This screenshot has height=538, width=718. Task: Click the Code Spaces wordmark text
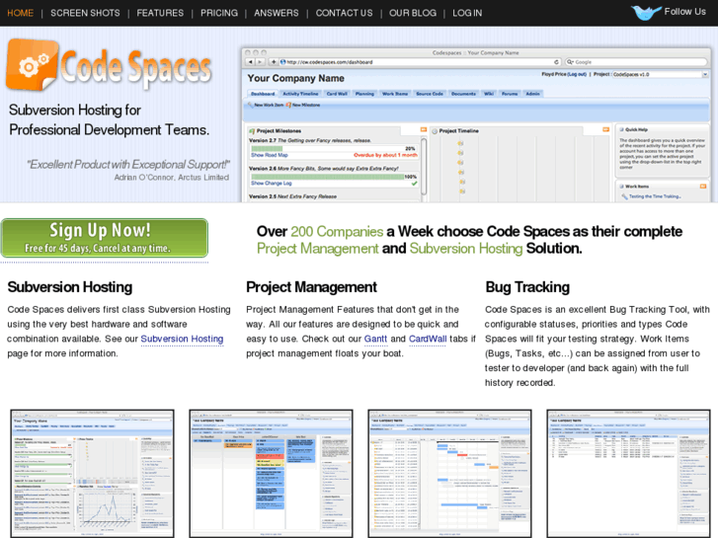(x=136, y=68)
